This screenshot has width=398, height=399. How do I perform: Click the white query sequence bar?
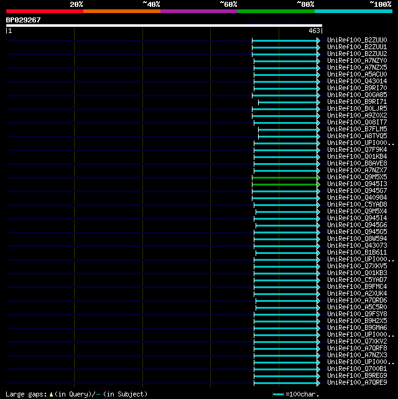[x=164, y=26]
